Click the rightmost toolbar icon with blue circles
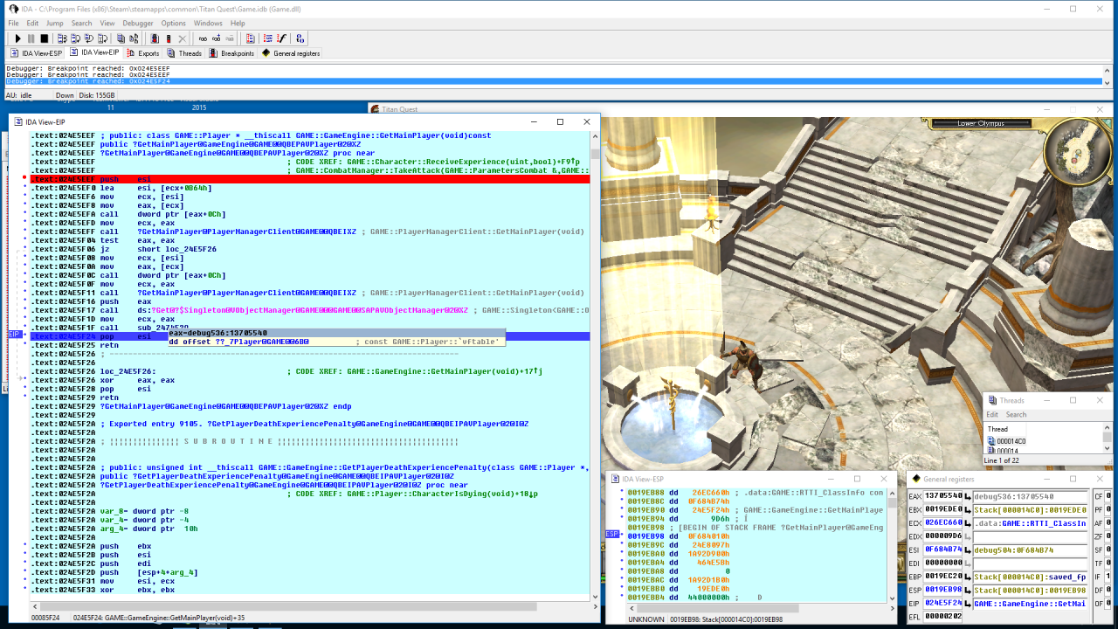1118x629 pixels. (x=300, y=38)
